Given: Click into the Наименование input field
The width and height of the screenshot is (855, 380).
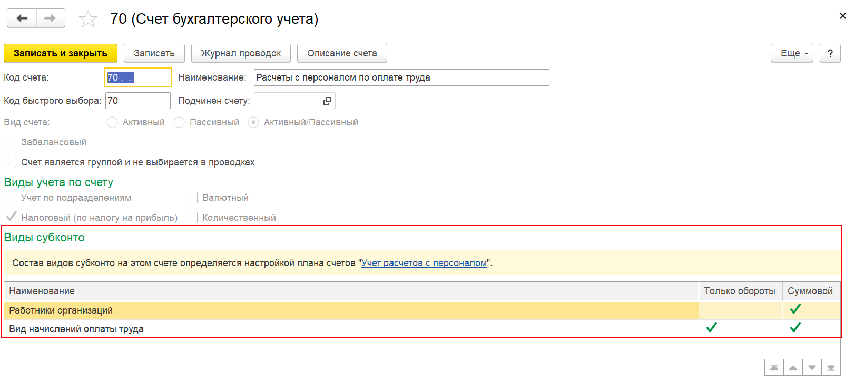Looking at the screenshot, I should click(x=401, y=77).
